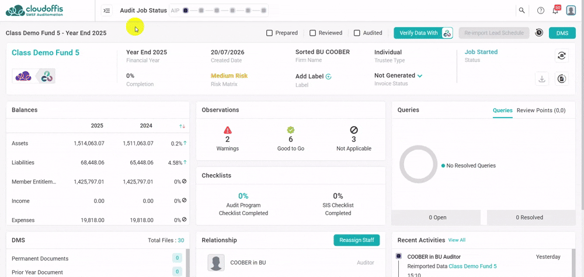Screen dimensions: 584x277
Task: Open the user profile avatar menu
Action: coord(571,11)
